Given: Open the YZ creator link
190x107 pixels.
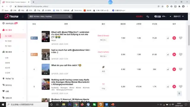Looking at the screenshot, I should 103,84.
